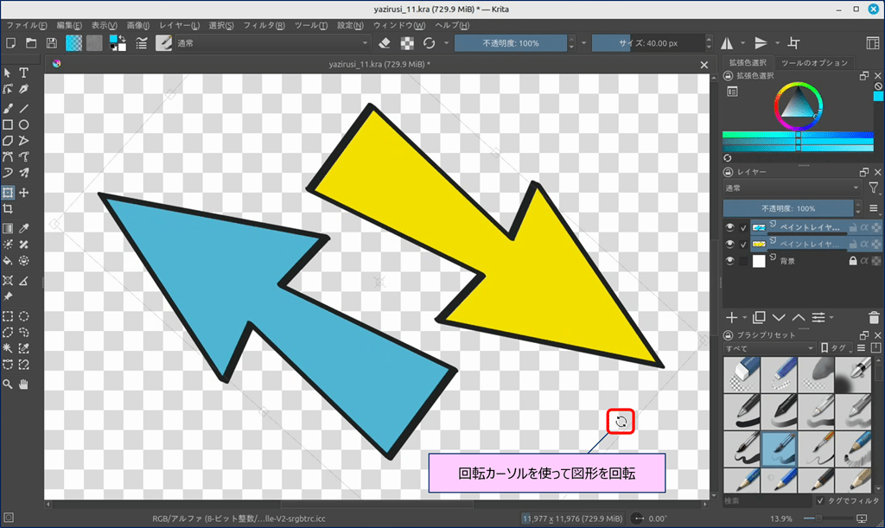The height and width of the screenshot is (528, 885).
Task: Select the Crop tool
Action: pyautogui.click(x=8, y=209)
